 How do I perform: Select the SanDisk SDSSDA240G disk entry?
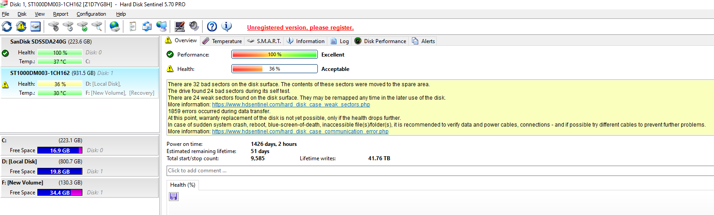tap(80, 52)
